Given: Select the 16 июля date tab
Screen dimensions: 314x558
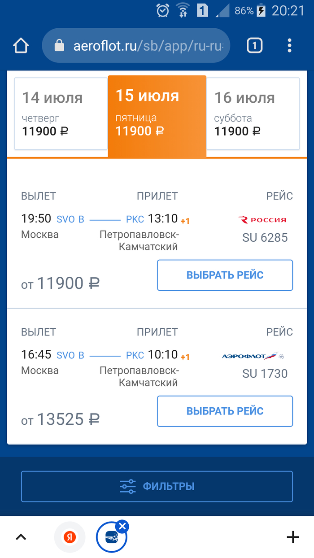Looking at the screenshot, I should coord(253,113).
